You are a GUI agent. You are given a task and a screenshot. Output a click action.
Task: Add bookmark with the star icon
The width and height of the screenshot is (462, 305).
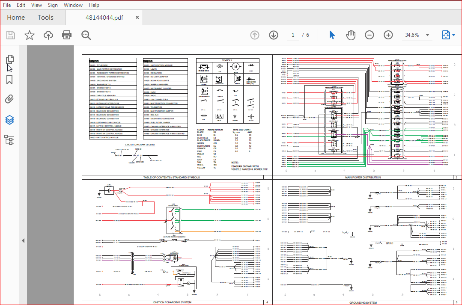click(30, 36)
